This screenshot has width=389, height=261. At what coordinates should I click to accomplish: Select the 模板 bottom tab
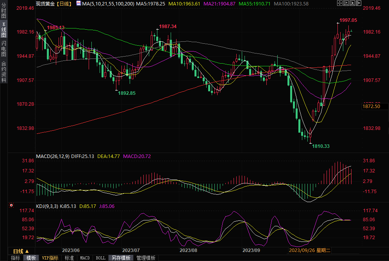click(x=31, y=258)
